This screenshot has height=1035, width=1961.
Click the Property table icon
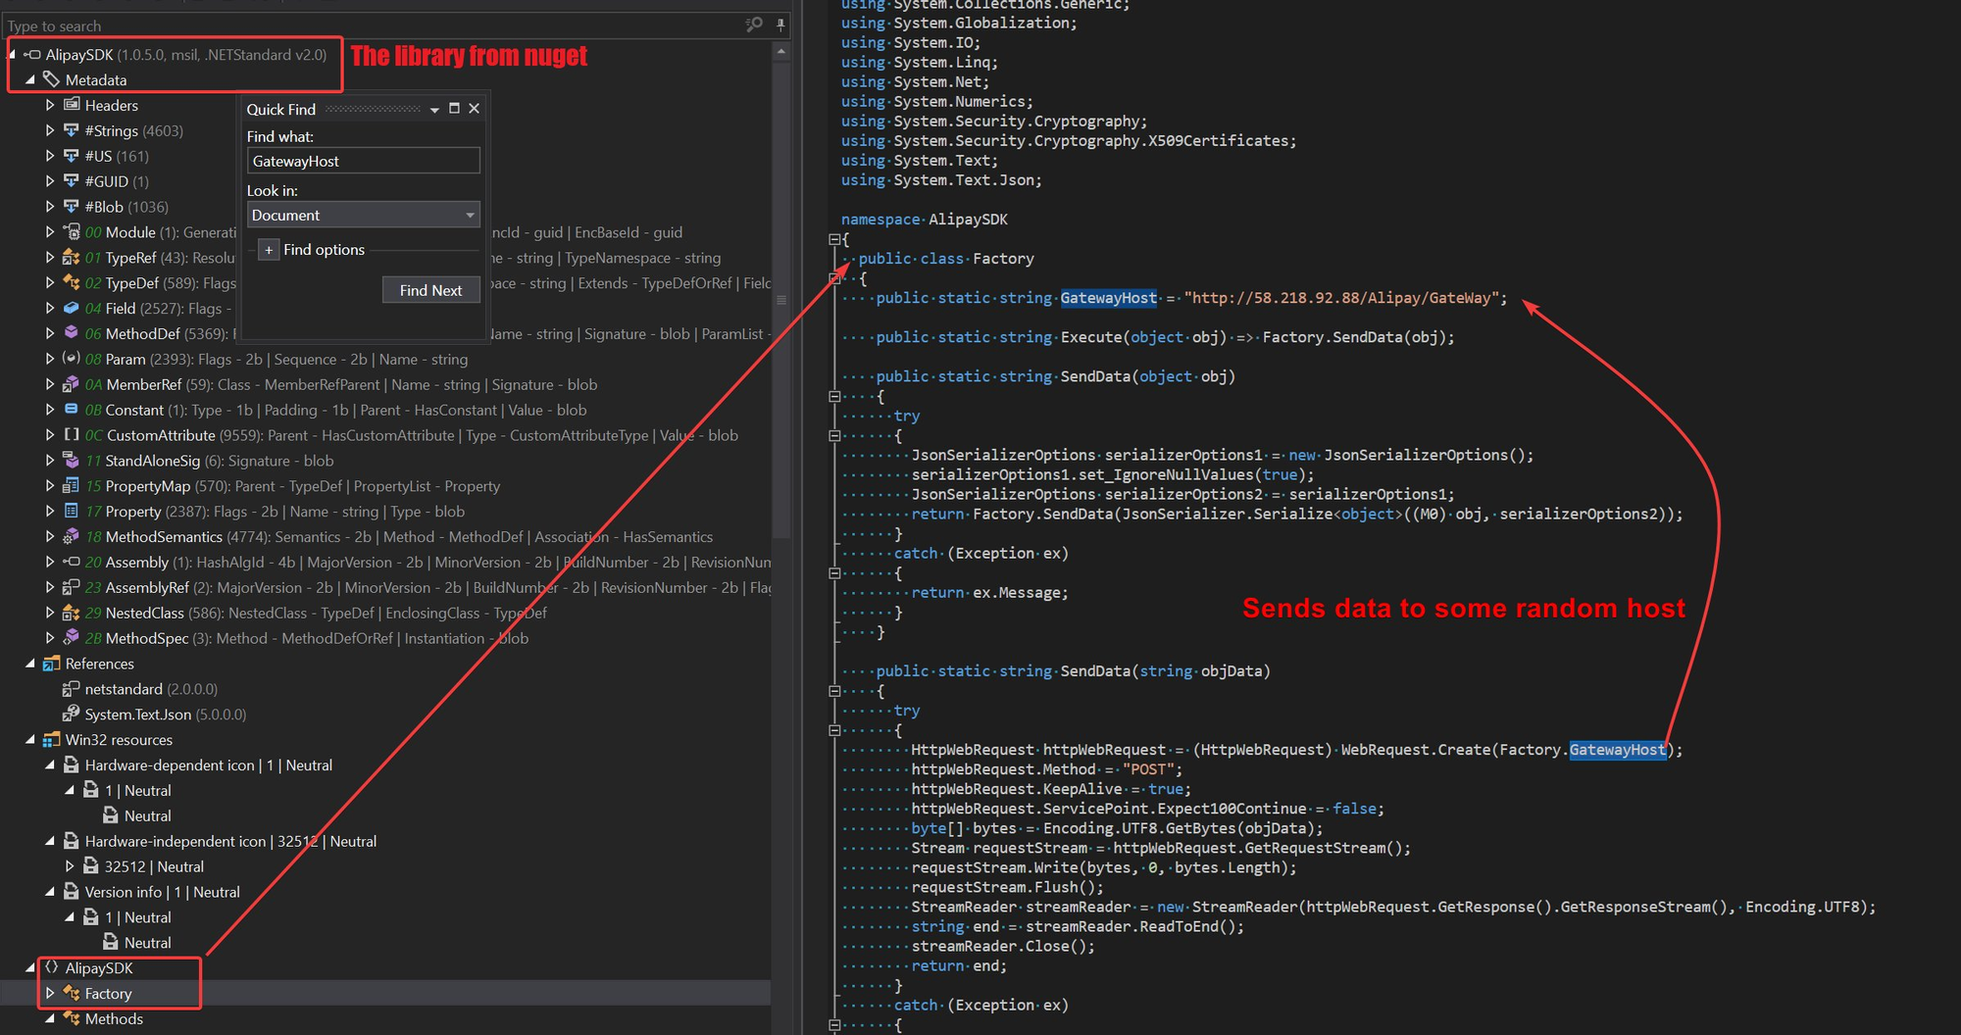72,512
